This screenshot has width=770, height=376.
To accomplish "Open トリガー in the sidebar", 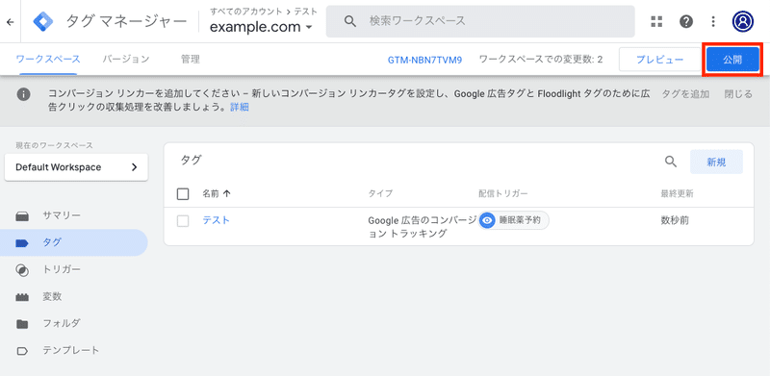I will point(62,269).
